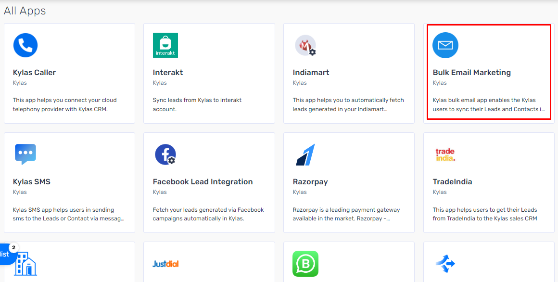Open the Bulk Email Marketing title
Viewport: 558px width, 282px height.
[x=471, y=72]
